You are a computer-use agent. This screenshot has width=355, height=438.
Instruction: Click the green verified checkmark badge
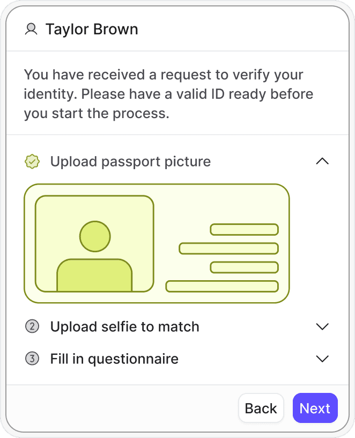tap(32, 162)
